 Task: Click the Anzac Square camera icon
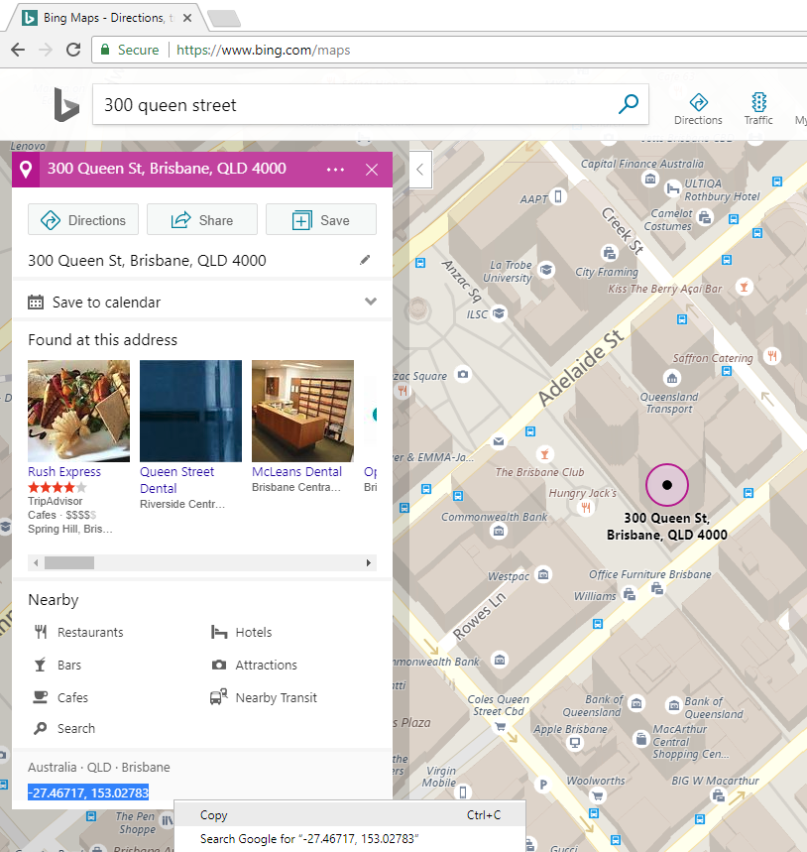463,374
